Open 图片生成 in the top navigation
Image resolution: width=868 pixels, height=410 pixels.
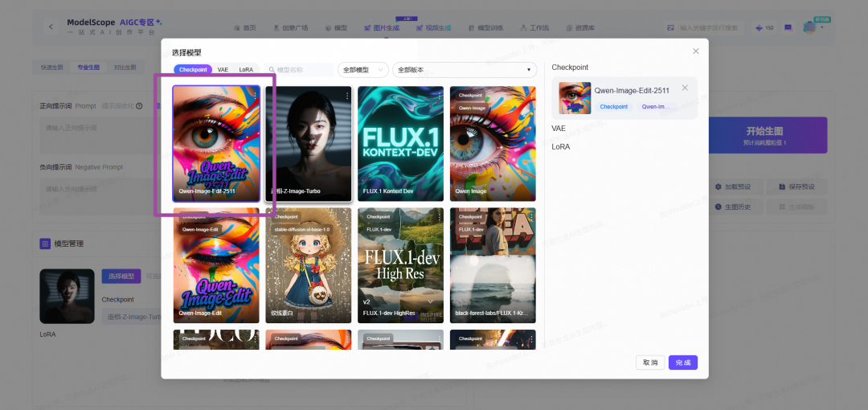382,27
